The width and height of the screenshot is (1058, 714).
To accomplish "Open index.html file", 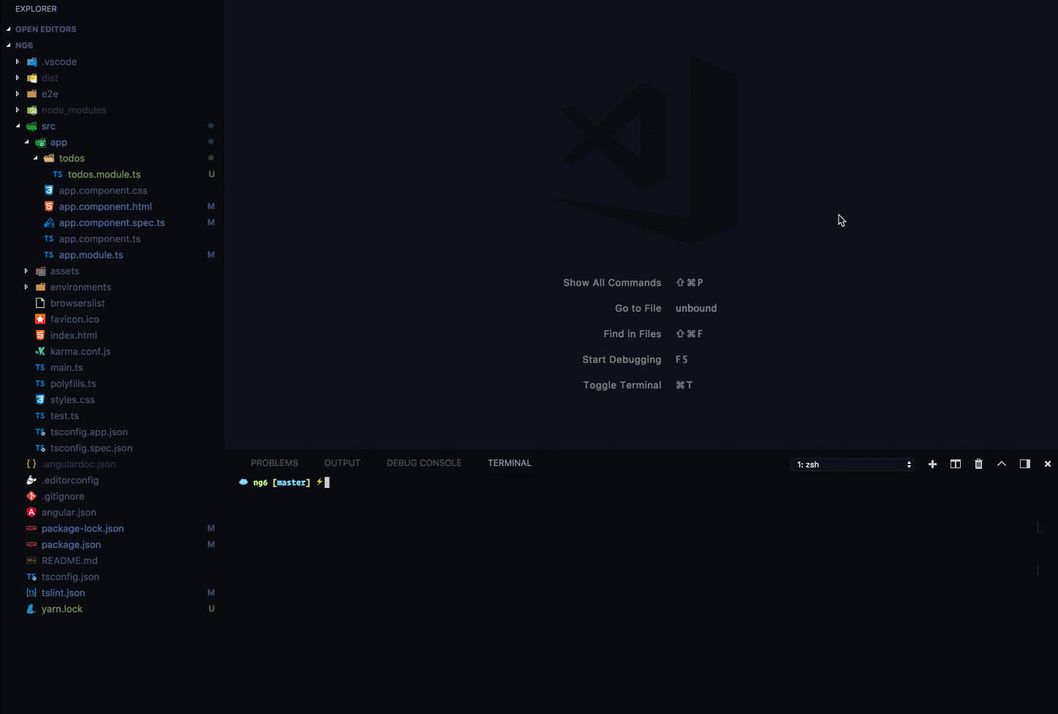I will pos(73,335).
